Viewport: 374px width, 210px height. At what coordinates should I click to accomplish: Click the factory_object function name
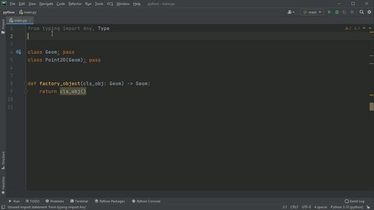pyautogui.click(x=60, y=83)
